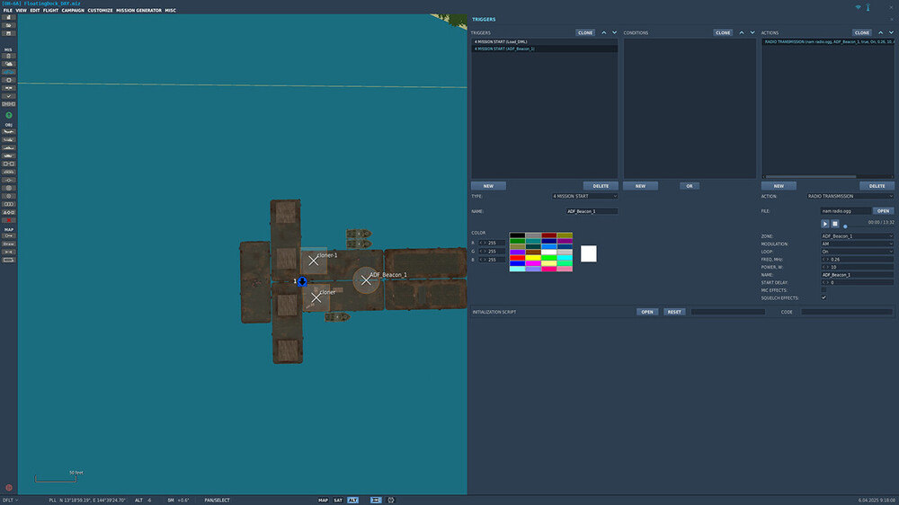Click the circular arrows icon in status bar
The height and width of the screenshot is (505, 899).
pyautogui.click(x=391, y=501)
